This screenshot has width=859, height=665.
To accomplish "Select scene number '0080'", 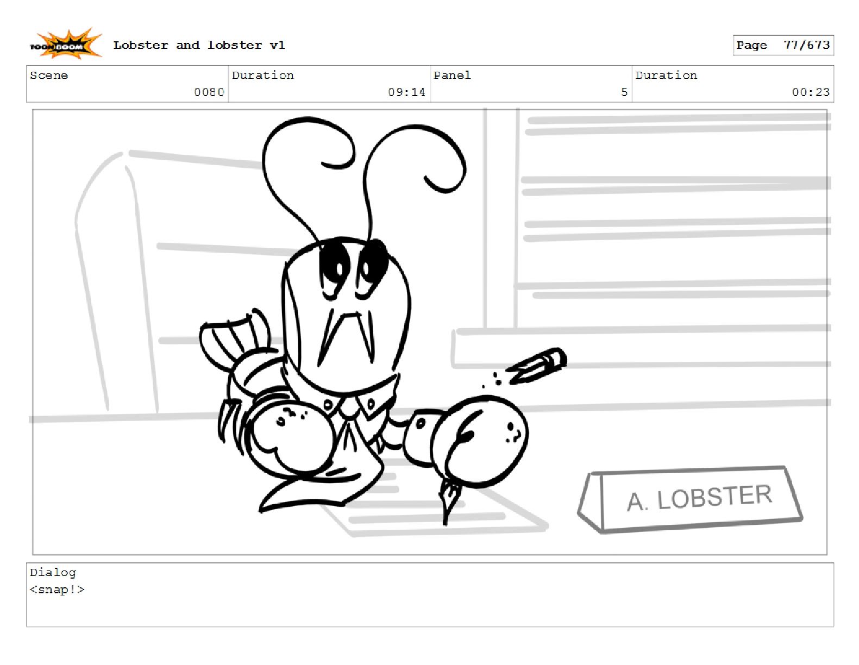I will pyautogui.click(x=209, y=92).
